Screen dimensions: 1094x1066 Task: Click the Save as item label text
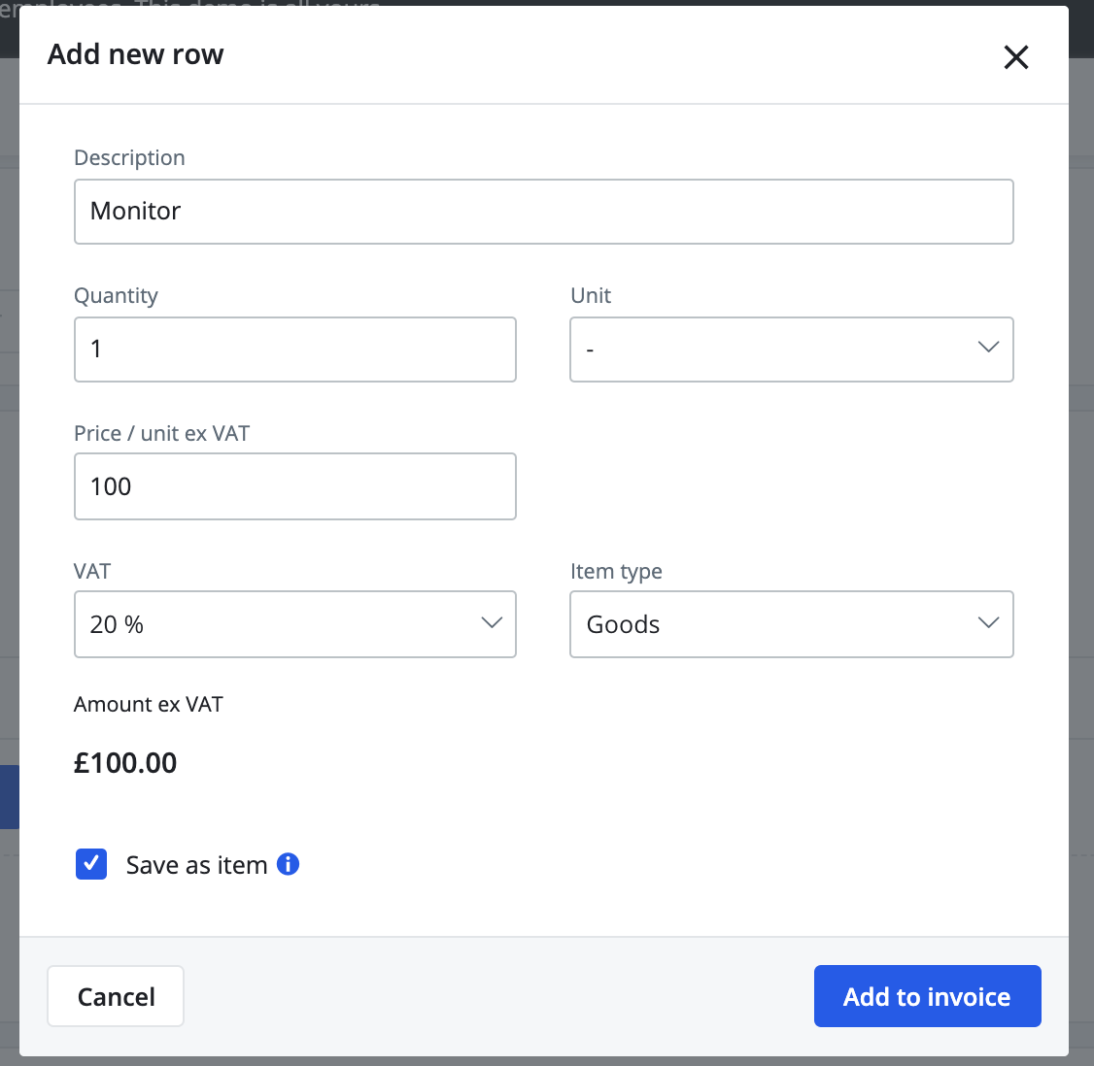195,864
